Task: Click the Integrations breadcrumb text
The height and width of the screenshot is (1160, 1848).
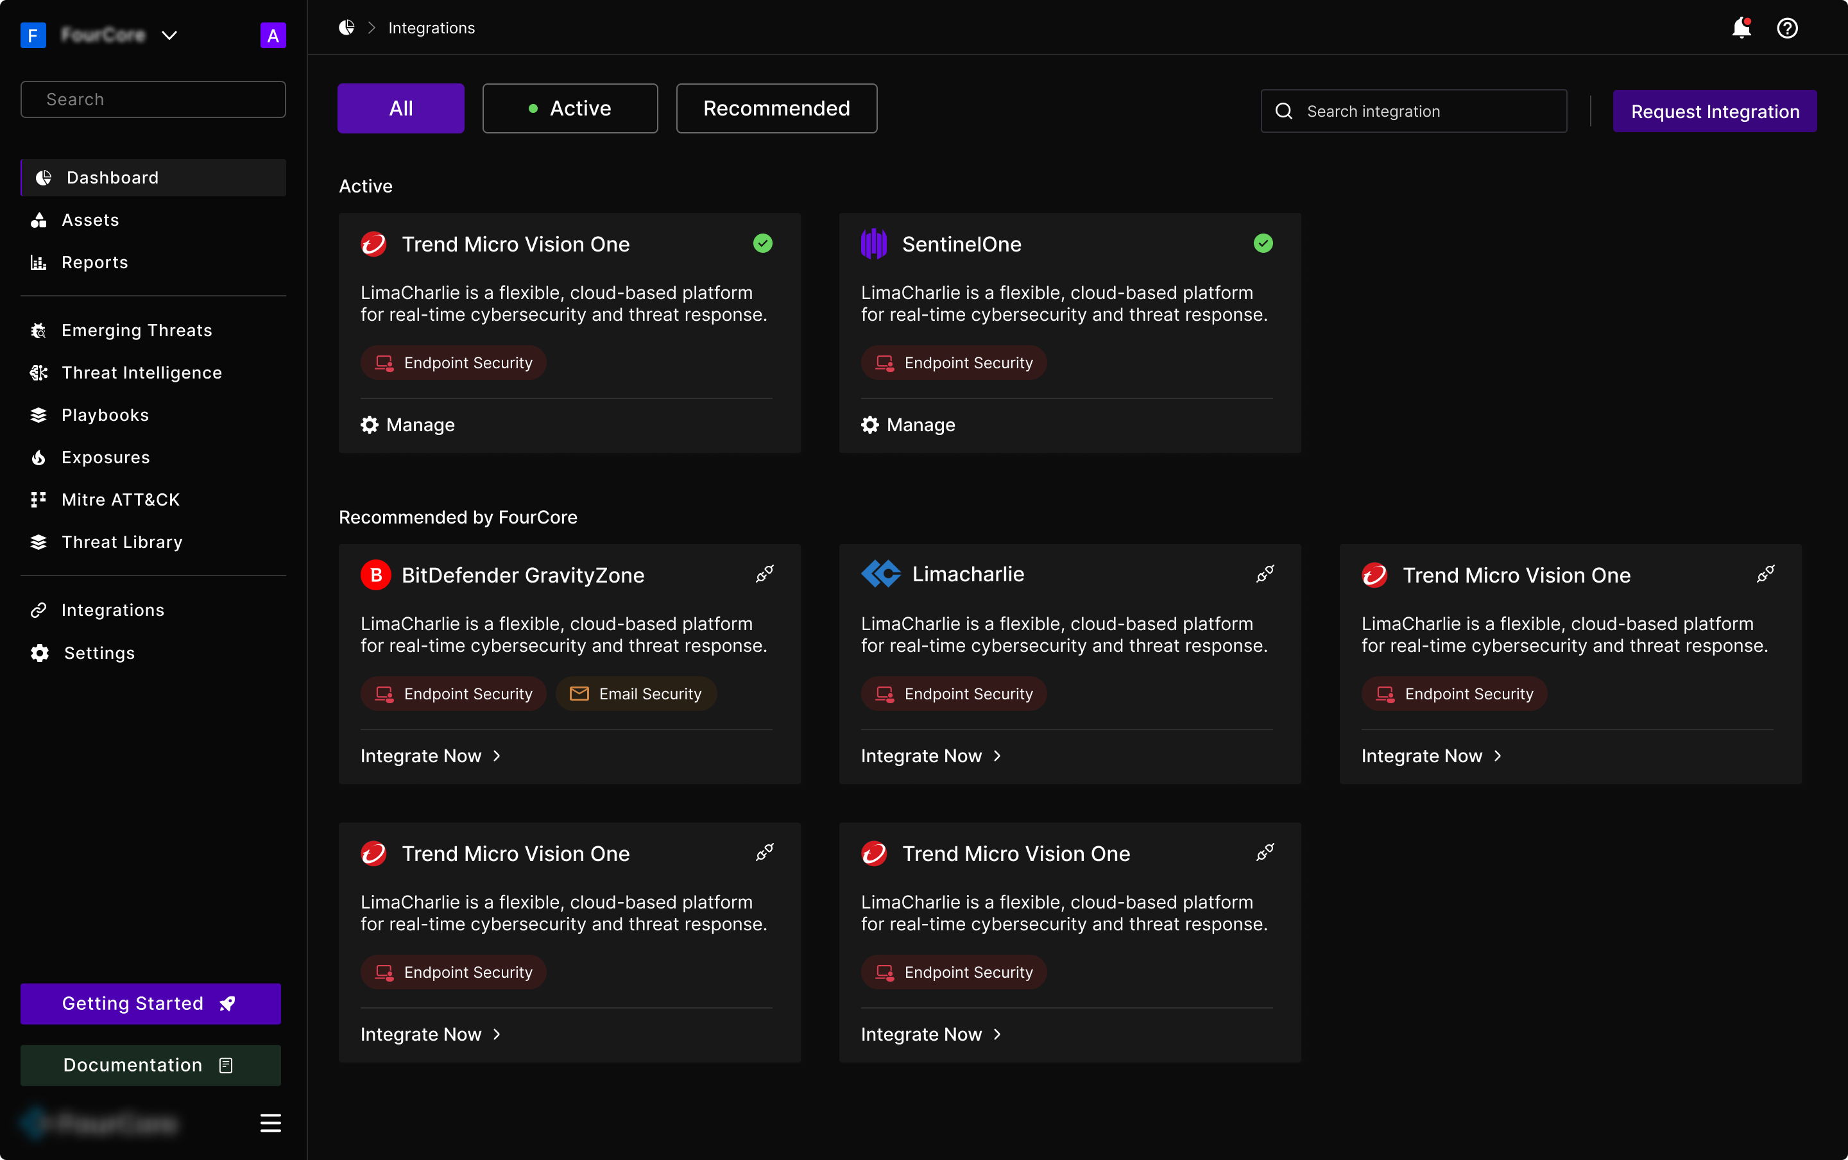Action: [431, 28]
